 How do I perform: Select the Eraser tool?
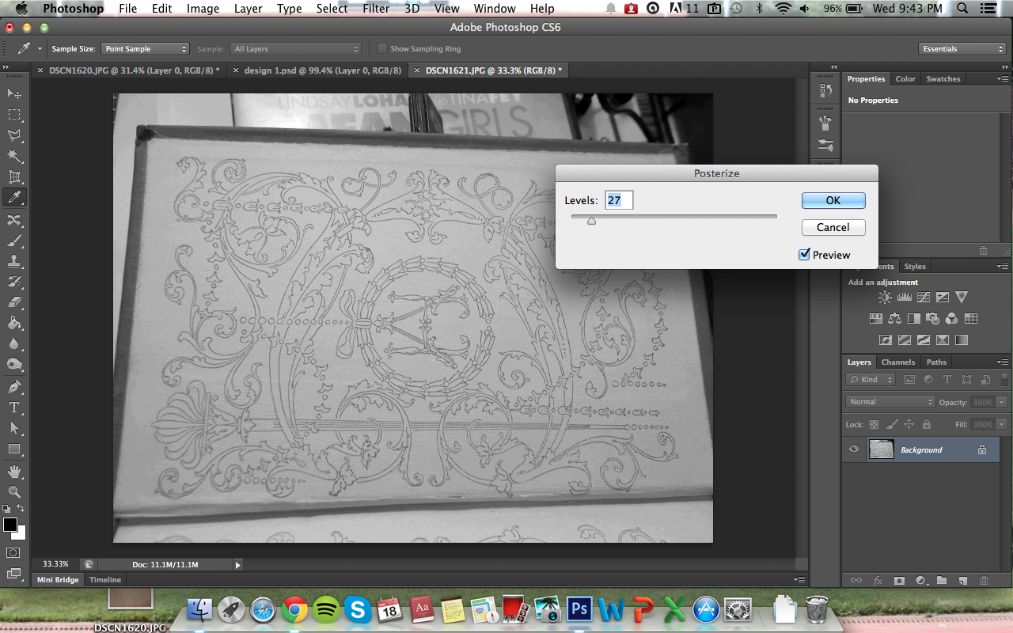pyautogui.click(x=14, y=302)
